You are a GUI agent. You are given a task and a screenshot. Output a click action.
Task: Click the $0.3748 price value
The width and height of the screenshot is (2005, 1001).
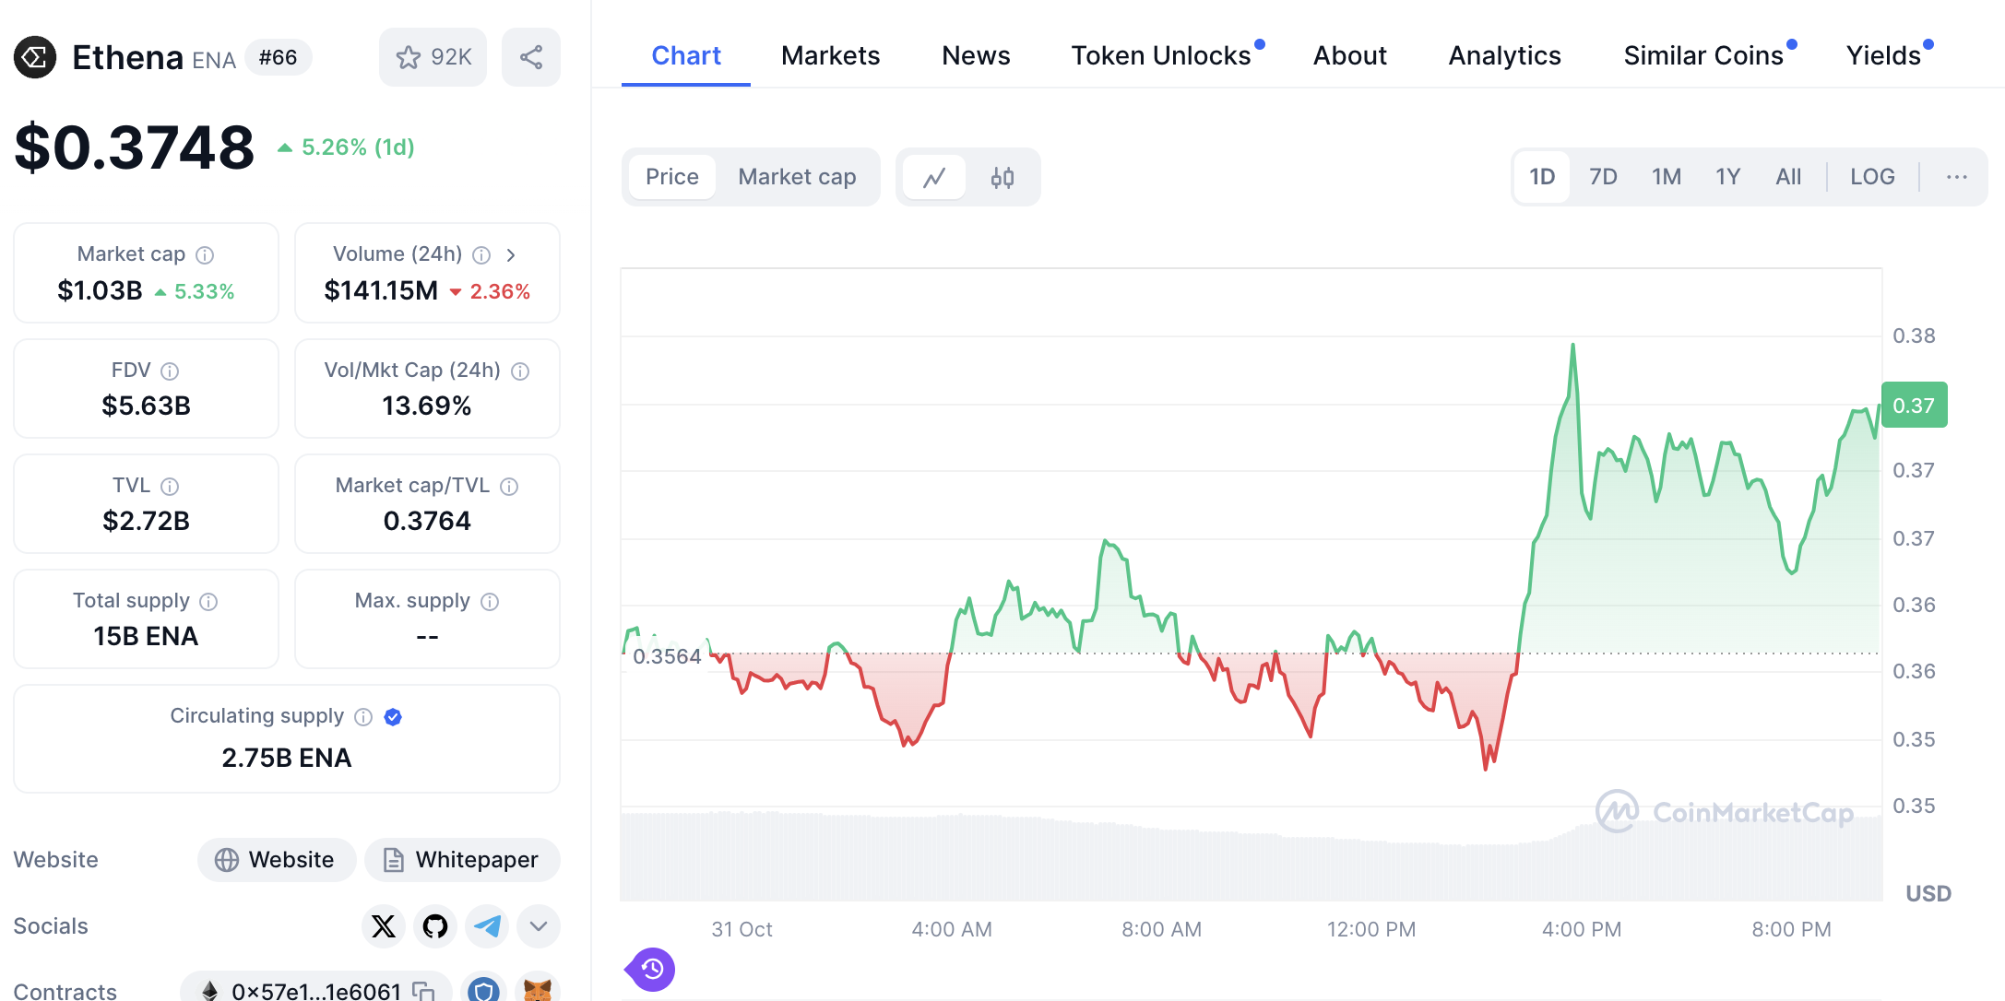[135, 147]
